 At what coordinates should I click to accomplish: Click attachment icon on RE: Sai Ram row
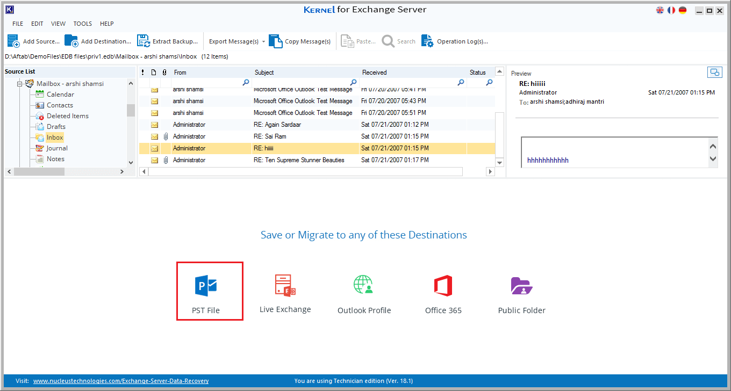coord(166,136)
